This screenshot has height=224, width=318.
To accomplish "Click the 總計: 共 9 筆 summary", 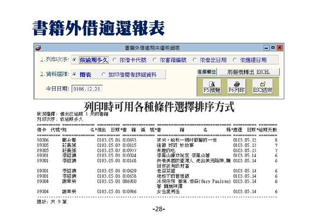I will pyautogui.click(x=52, y=202).
